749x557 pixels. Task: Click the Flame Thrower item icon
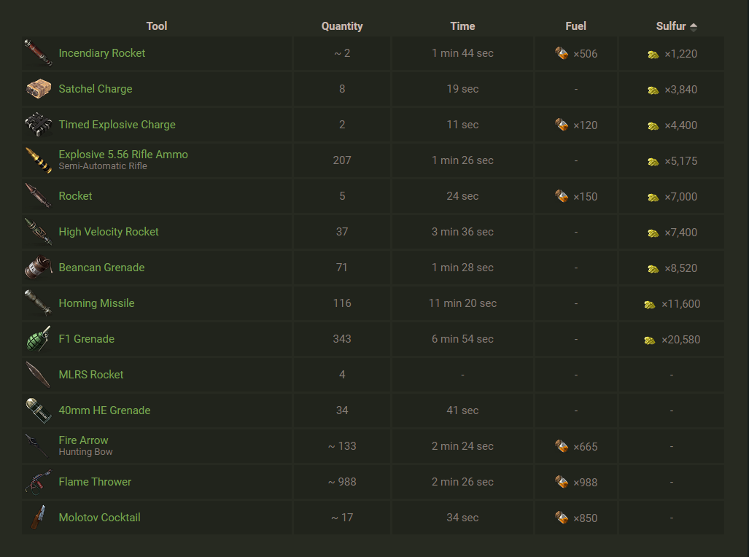point(38,482)
